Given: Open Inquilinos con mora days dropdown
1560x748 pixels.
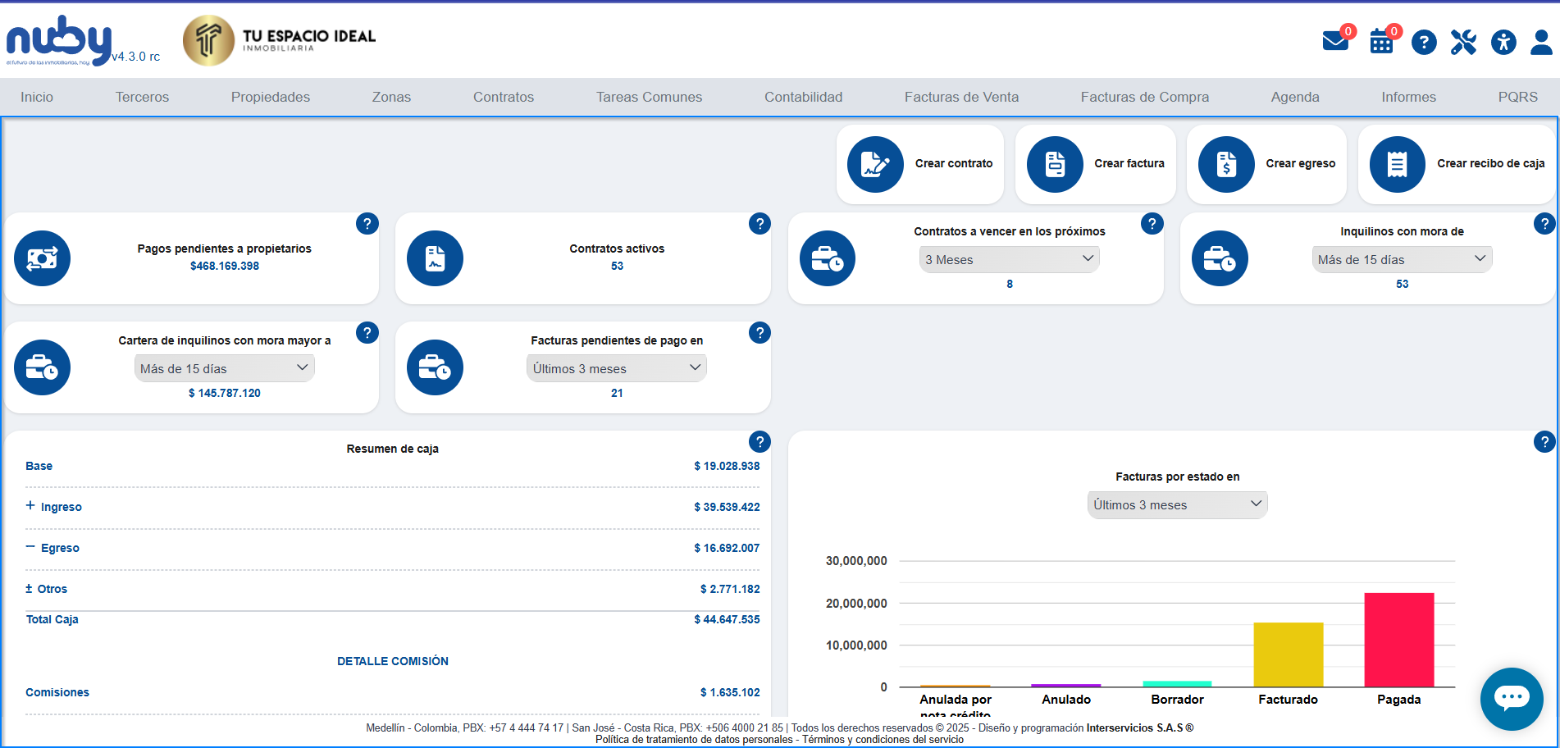Looking at the screenshot, I should coord(1401,259).
